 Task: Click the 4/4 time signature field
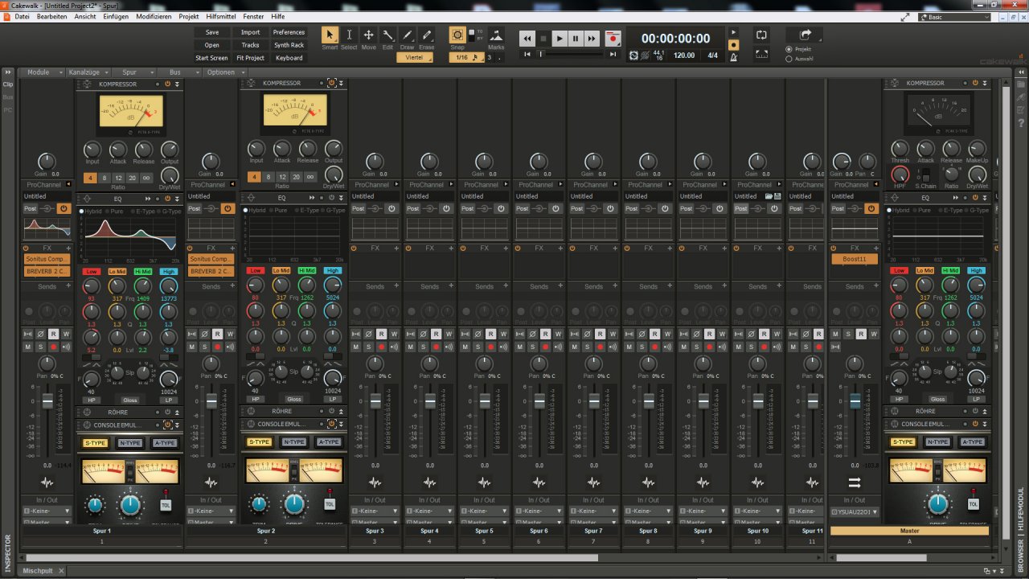pos(712,55)
